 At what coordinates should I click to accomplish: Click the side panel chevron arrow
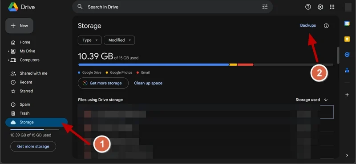tap(347, 156)
